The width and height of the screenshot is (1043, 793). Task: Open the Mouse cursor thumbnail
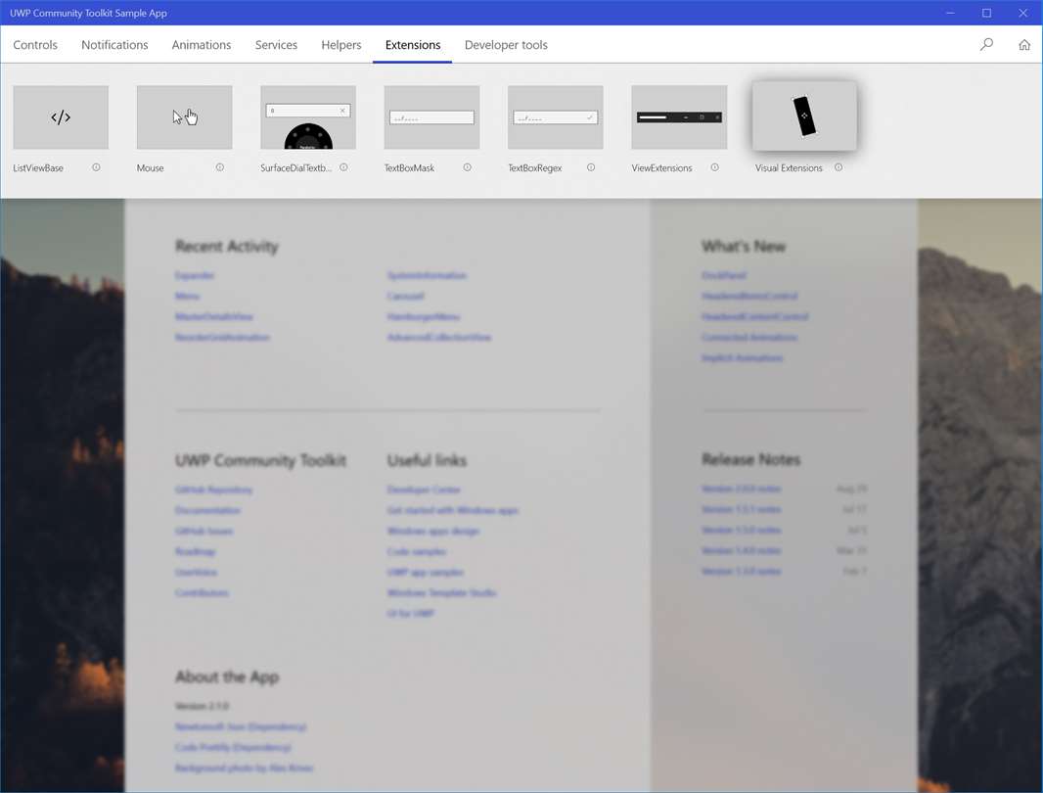[184, 117]
